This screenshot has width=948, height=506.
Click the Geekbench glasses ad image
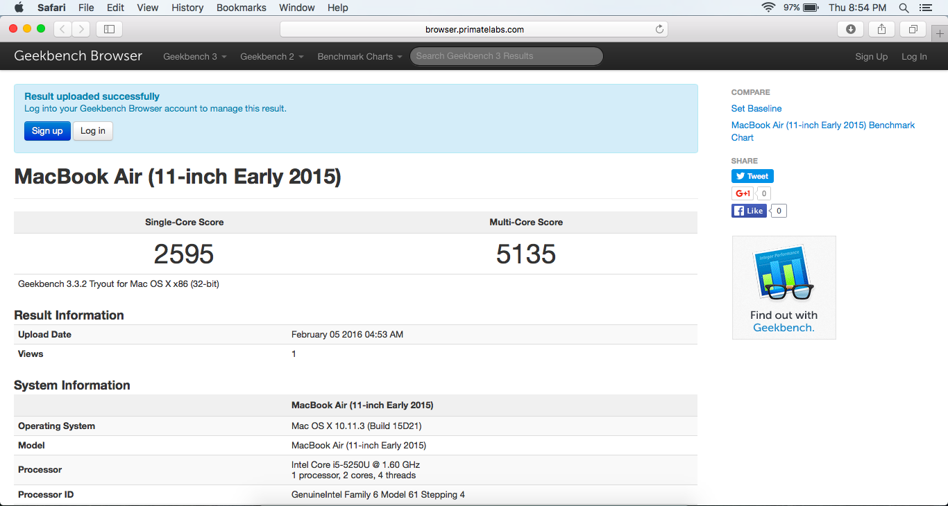(x=784, y=274)
